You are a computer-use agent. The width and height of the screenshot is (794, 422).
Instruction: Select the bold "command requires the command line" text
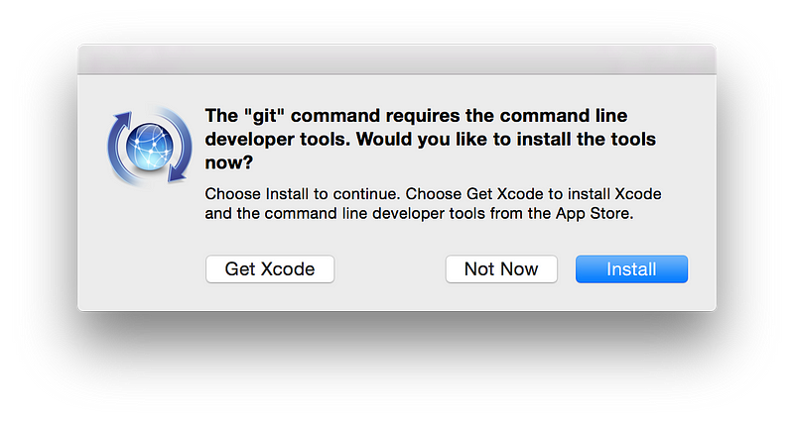(x=457, y=115)
